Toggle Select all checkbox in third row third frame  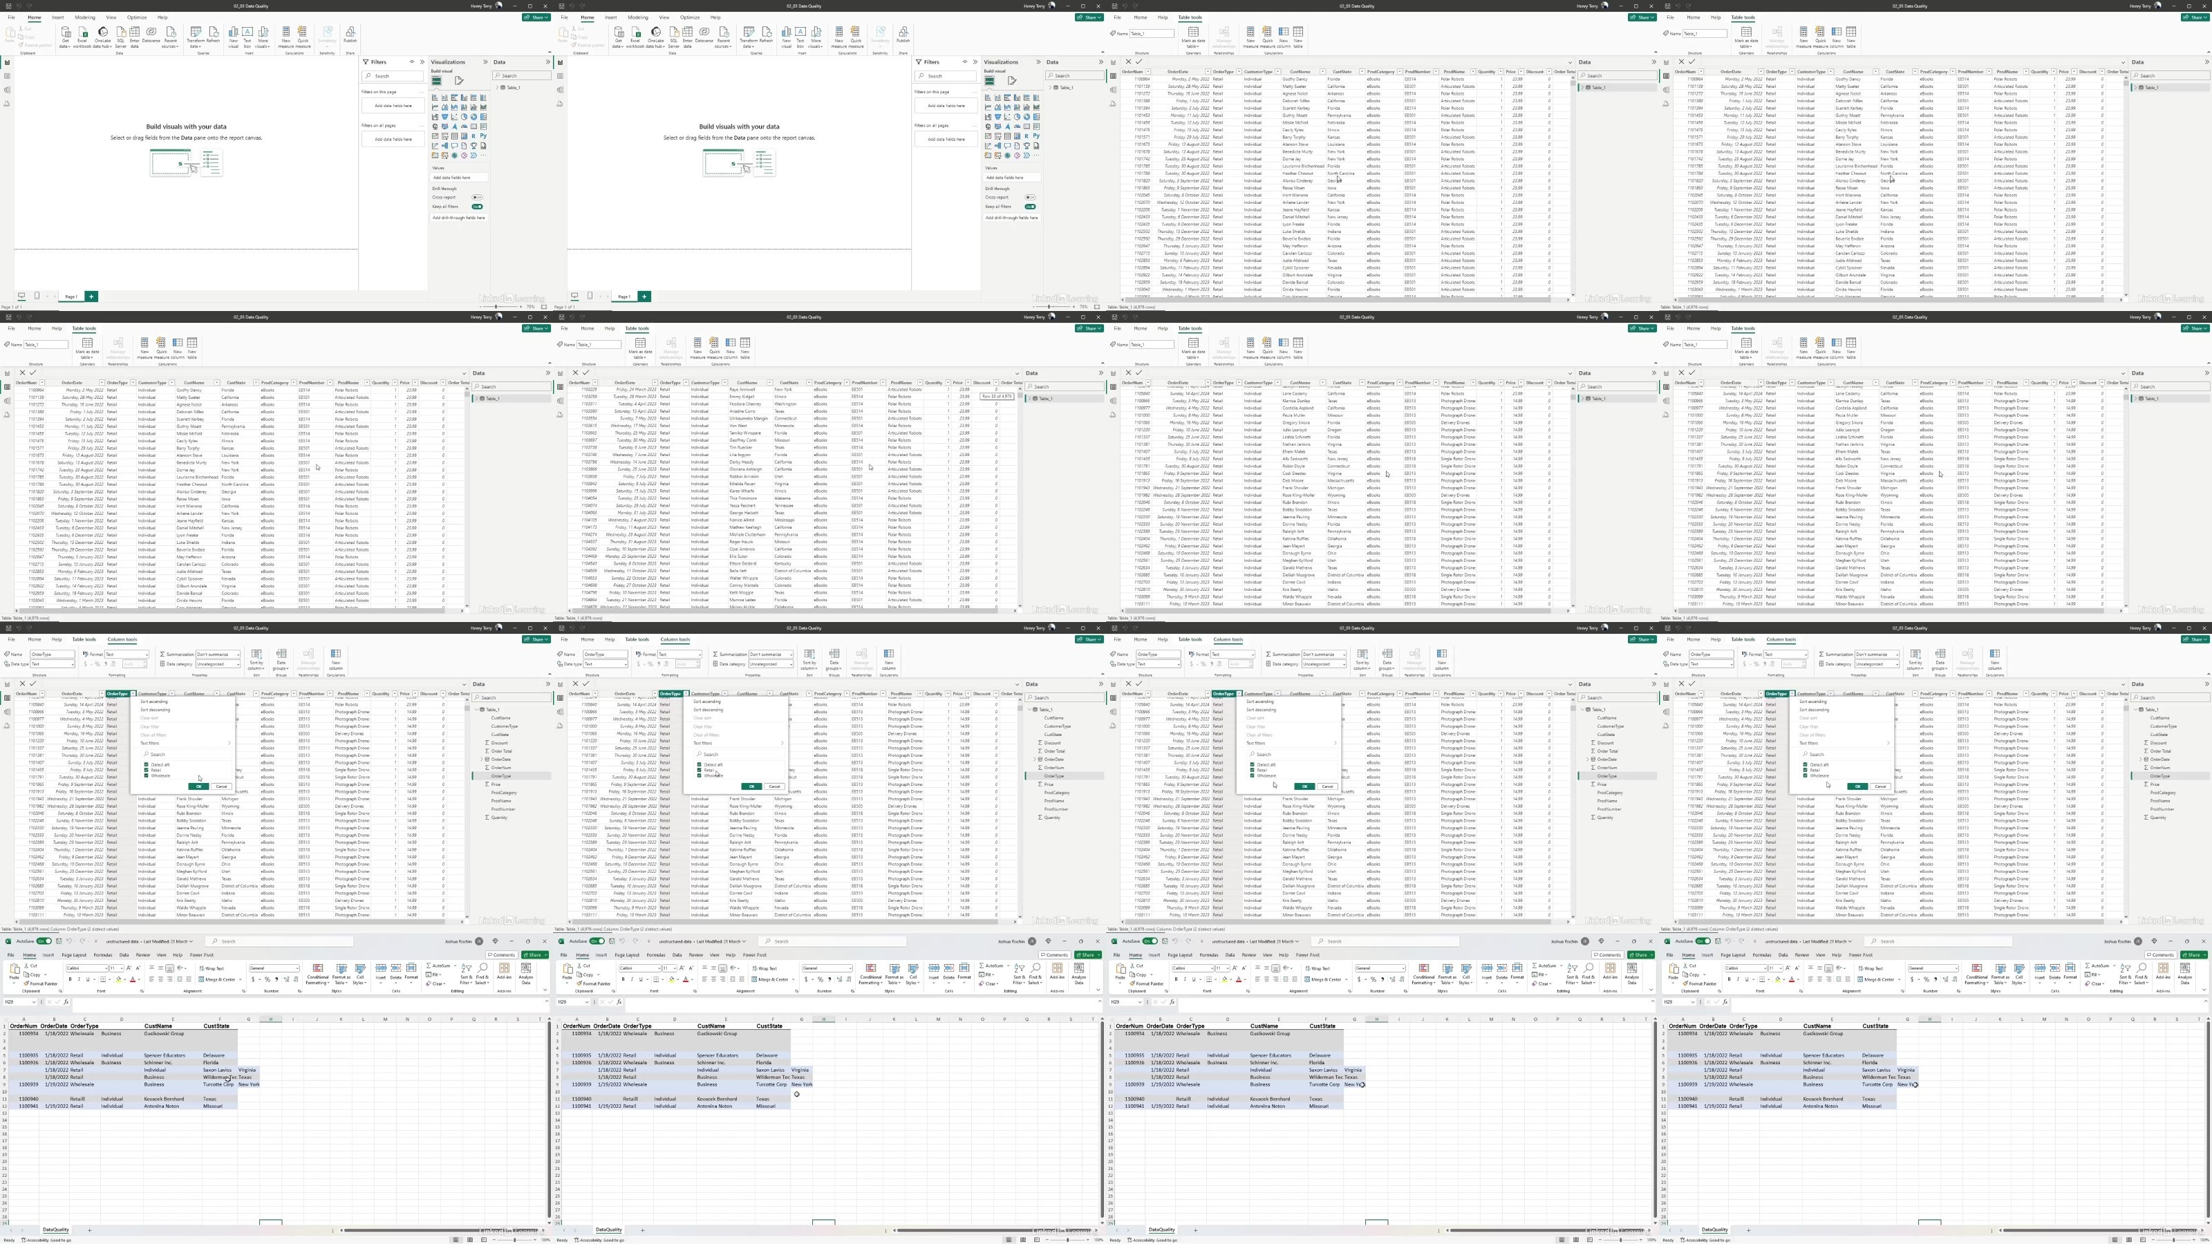pyautogui.click(x=1253, y=764)
